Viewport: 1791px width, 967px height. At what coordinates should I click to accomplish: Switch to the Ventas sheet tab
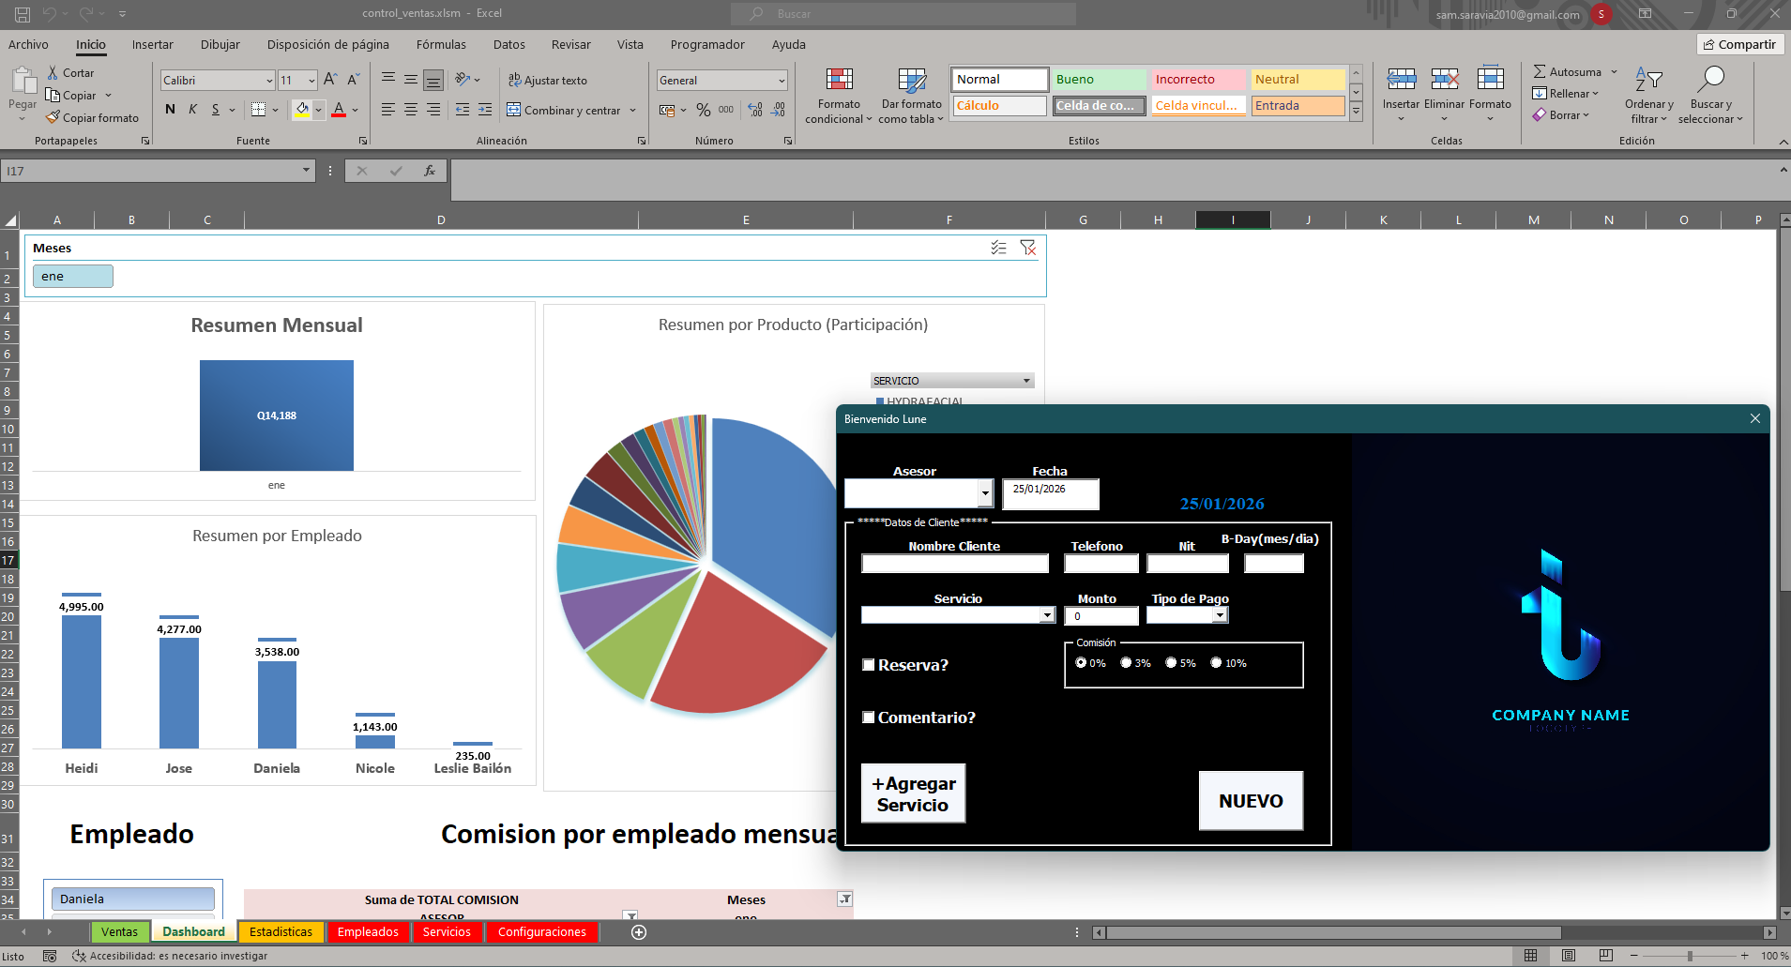pos(119,931)
